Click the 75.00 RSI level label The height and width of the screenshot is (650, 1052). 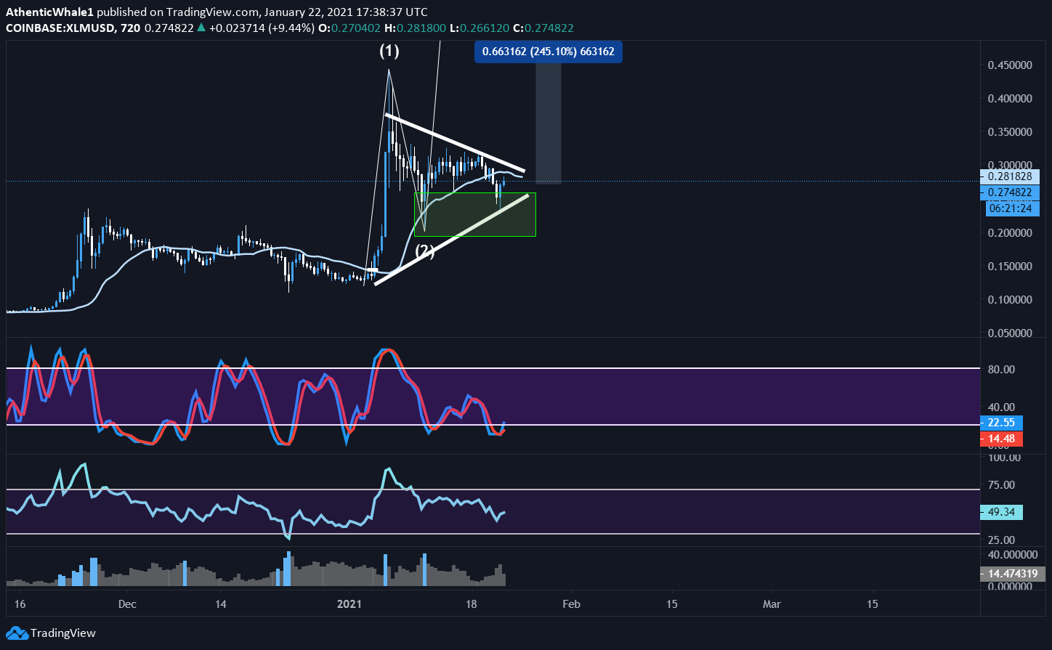click(x=1000, y=485)
